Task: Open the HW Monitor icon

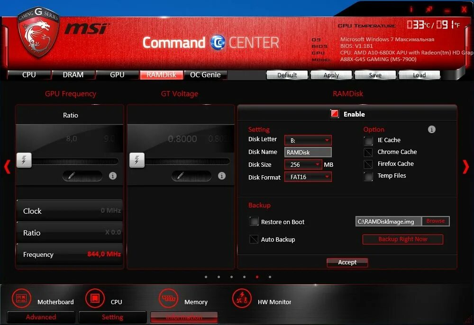Action: click(242, 298)
